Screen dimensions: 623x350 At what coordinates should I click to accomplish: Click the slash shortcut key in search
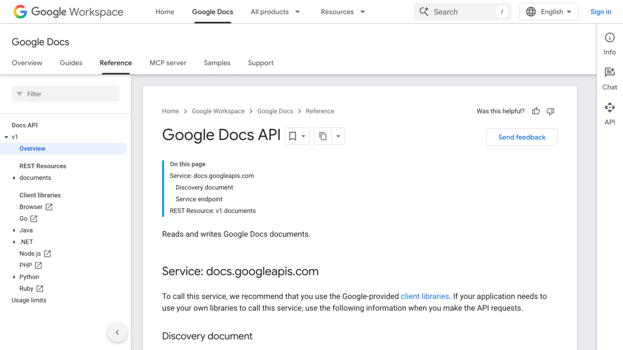tap(502, 12)
